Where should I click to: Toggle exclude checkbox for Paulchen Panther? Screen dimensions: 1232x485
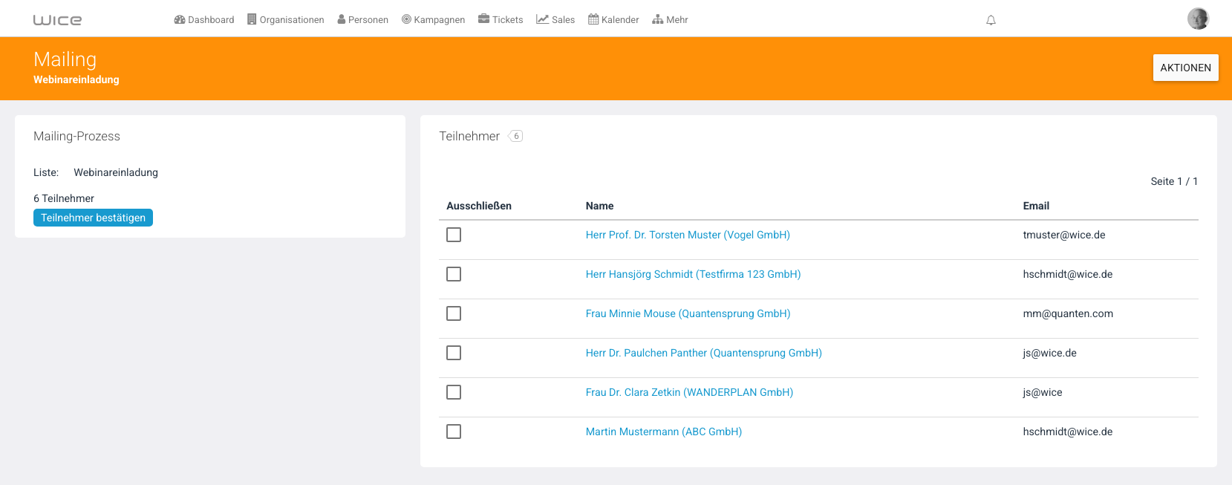[x=454, y=353]
